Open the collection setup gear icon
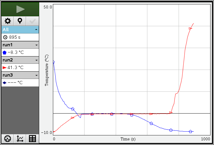This screenshot has height=145, width=214. coord(7,21)
